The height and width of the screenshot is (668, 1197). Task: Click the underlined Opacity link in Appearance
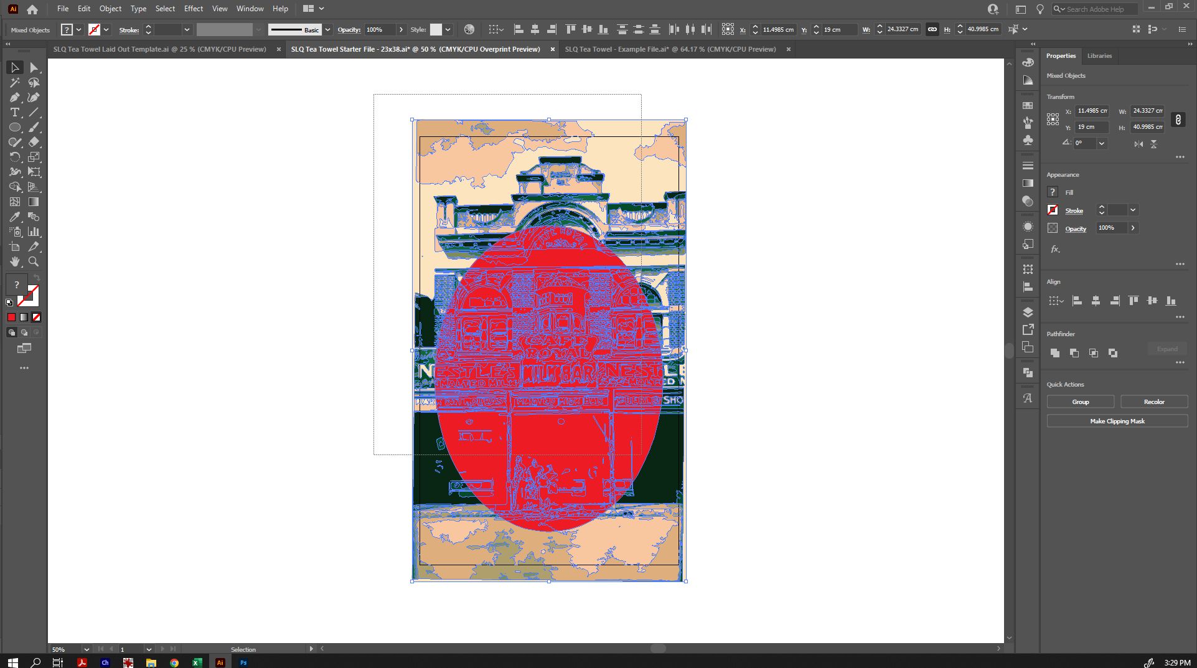pos(1075,229)
